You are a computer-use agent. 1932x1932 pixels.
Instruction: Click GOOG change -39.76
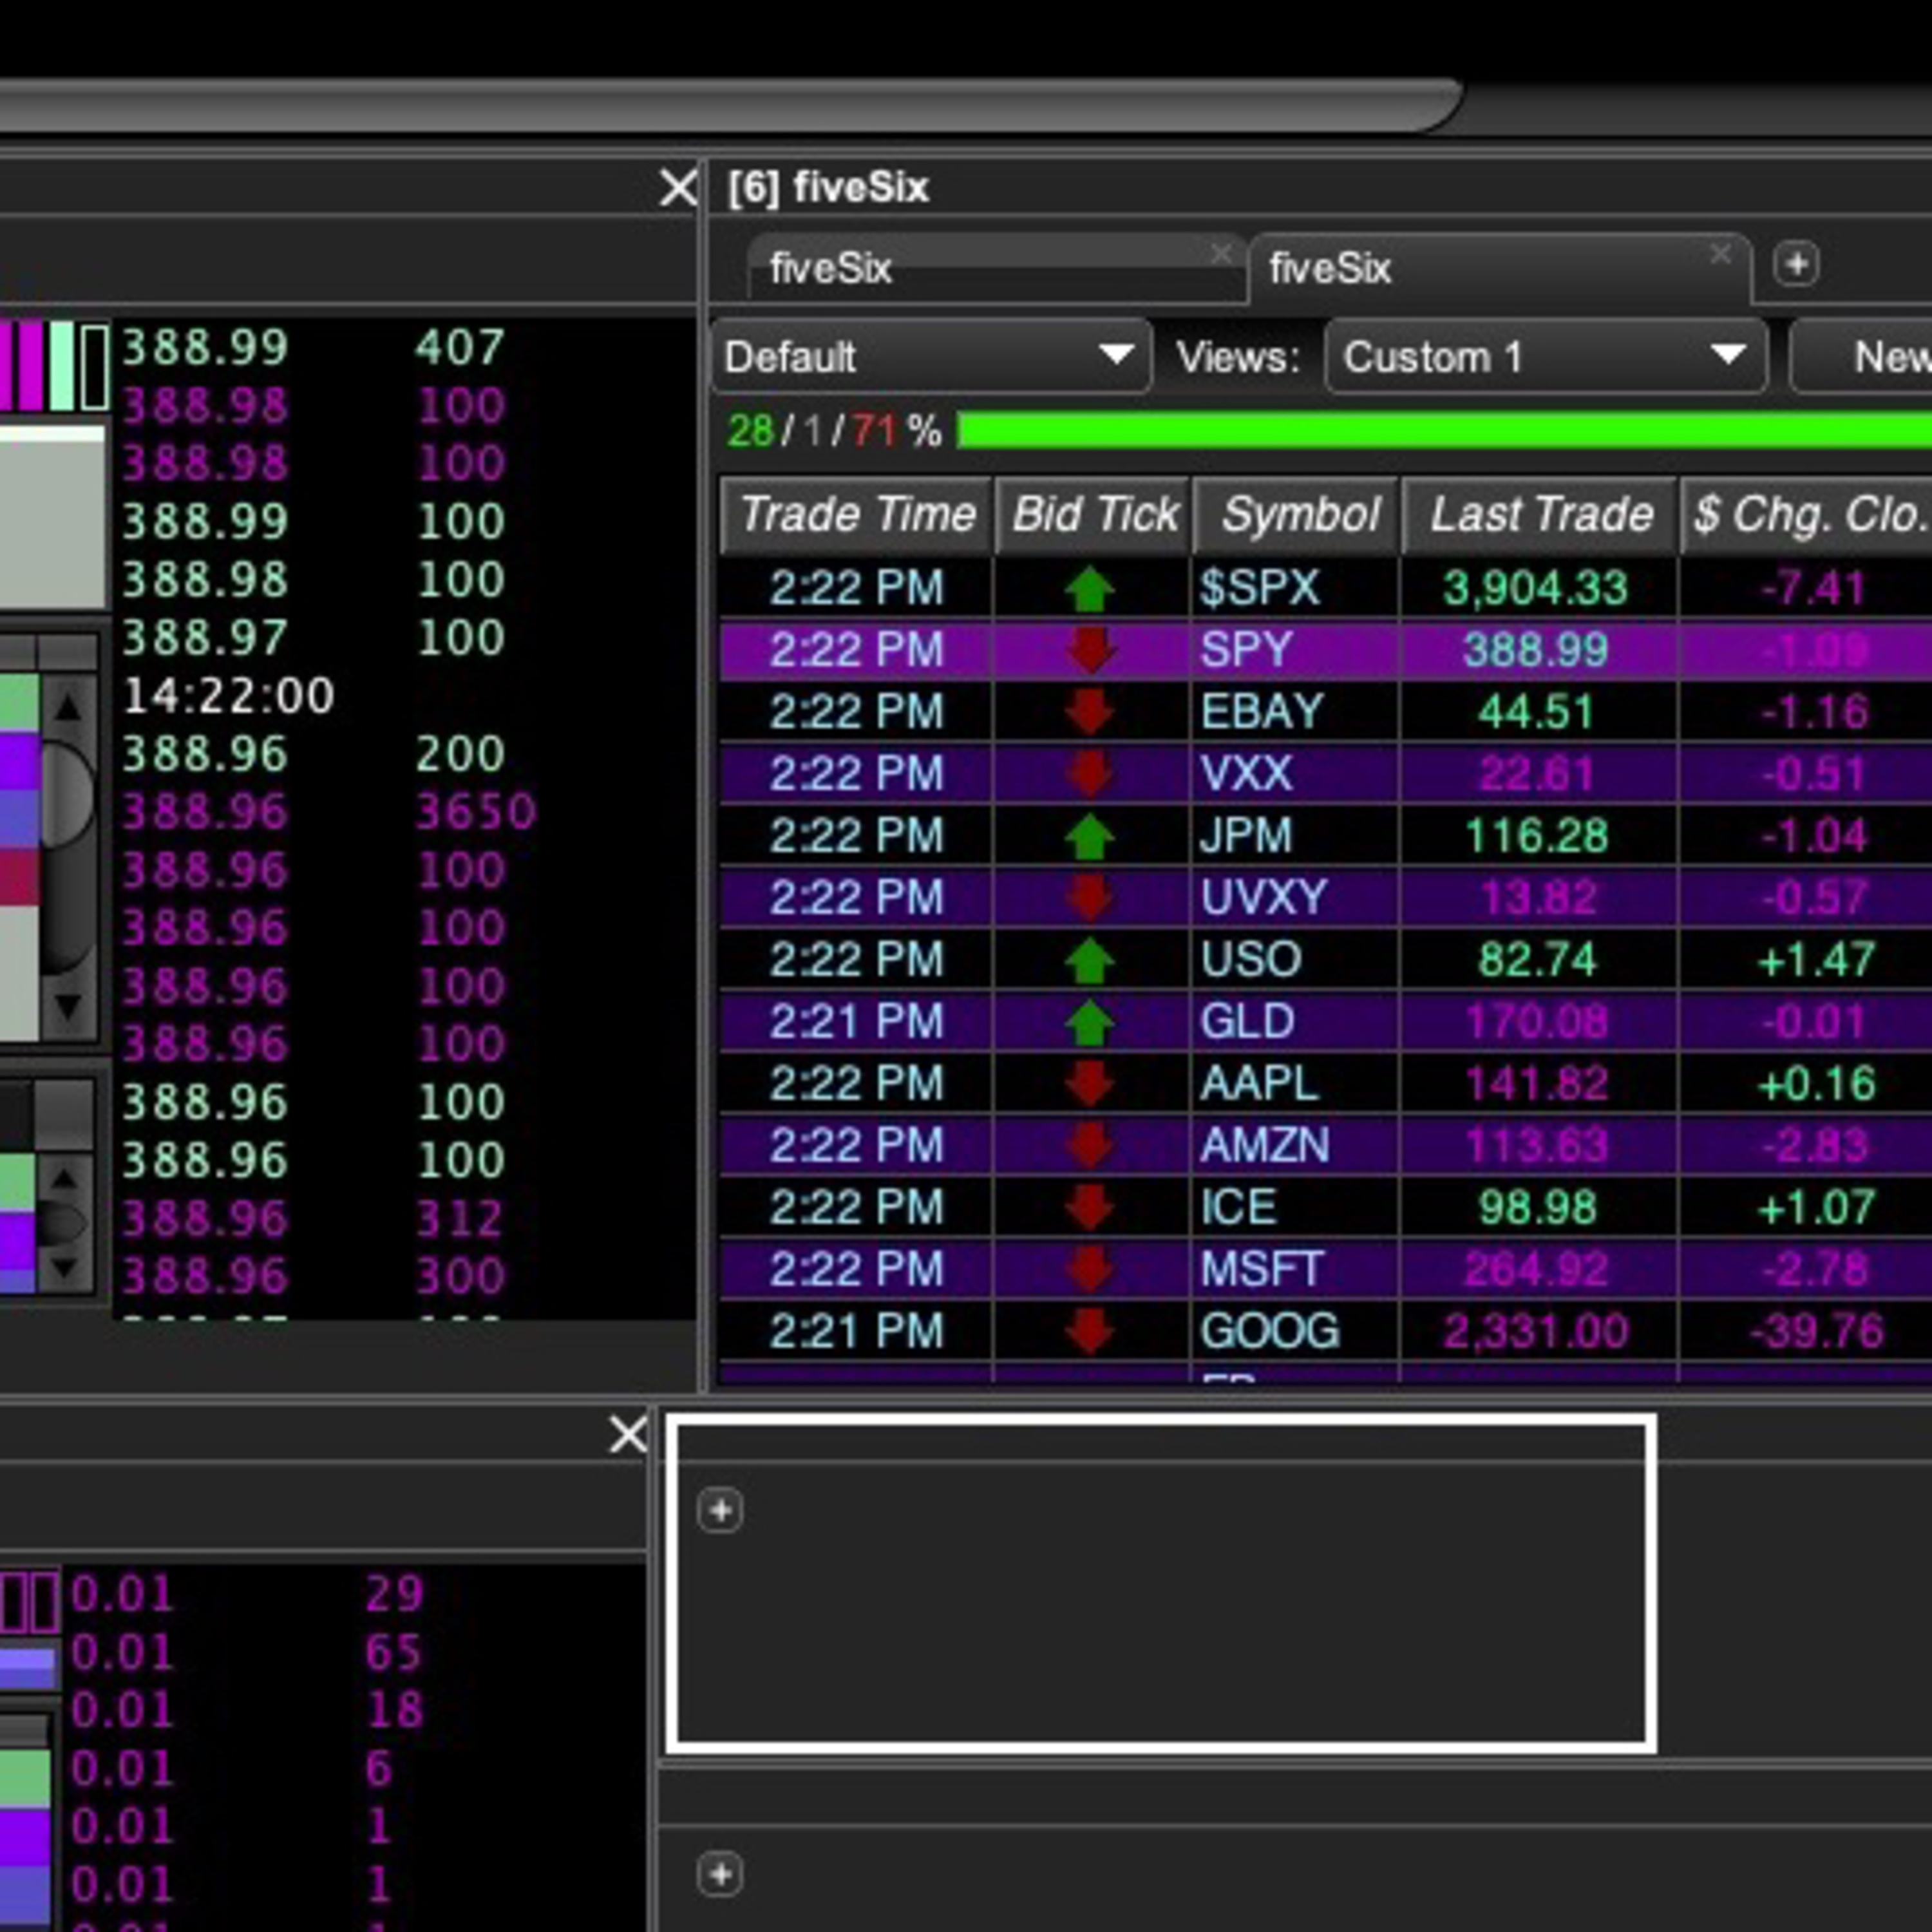(x=1816, y=1332)
